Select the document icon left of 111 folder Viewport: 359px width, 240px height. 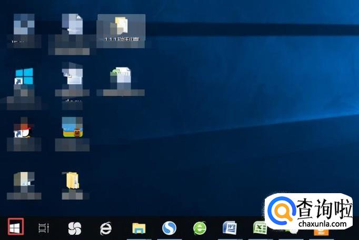(72, 26)
